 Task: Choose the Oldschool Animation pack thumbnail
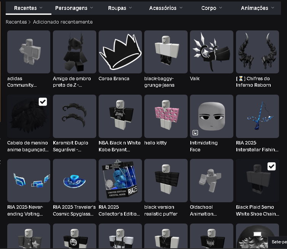211,181
